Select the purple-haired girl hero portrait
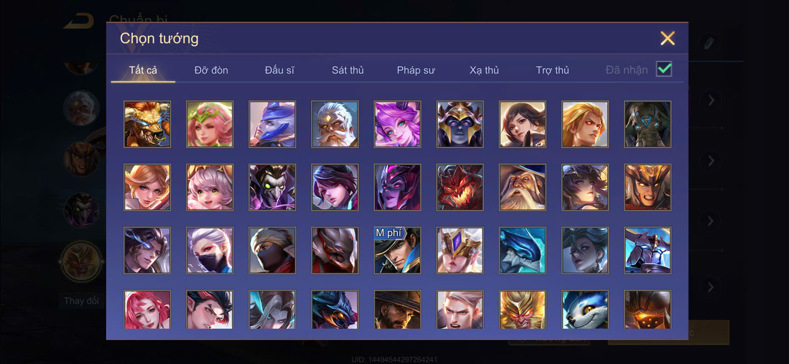789x364 pixels. [397, 124]
